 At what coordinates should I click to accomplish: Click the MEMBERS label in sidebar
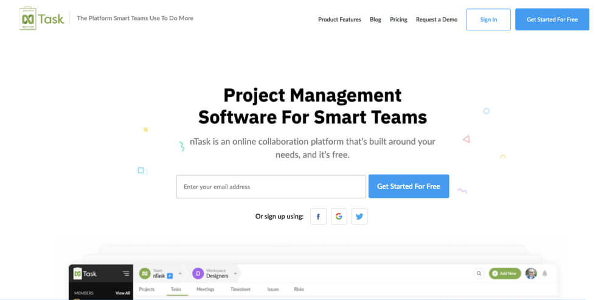[84, 293]
